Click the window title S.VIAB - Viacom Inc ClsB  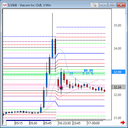29,5
